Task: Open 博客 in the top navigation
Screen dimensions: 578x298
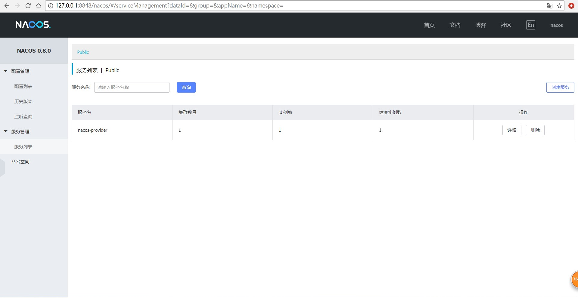Action: 480,25
